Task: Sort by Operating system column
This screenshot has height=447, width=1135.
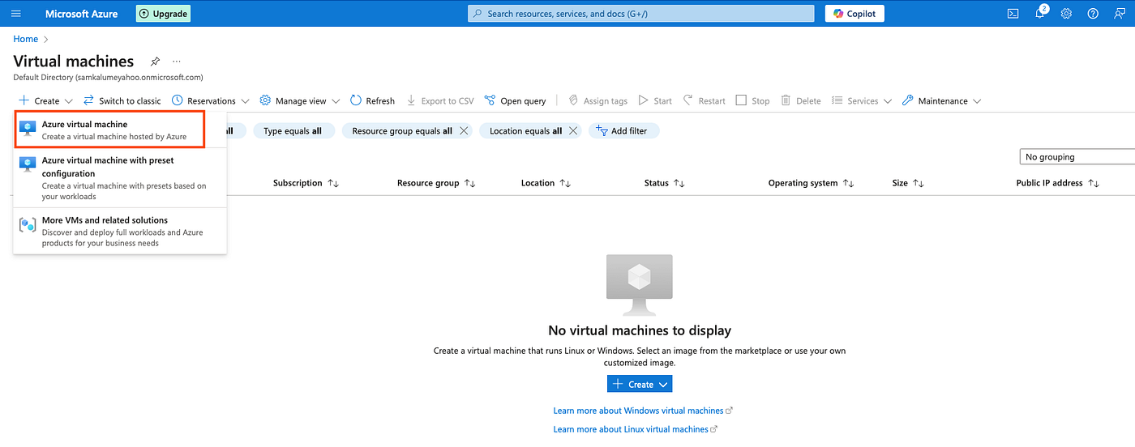Action: point(812,183)
